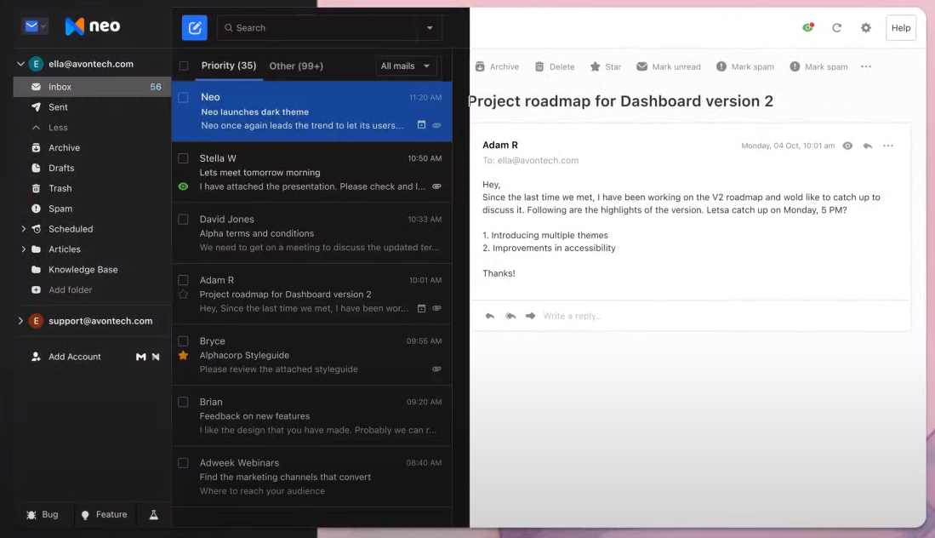The width and height of the screenshot is (935, 538).
Task: Select the checkbox on Stella W's email
Action: click(183, 157)
